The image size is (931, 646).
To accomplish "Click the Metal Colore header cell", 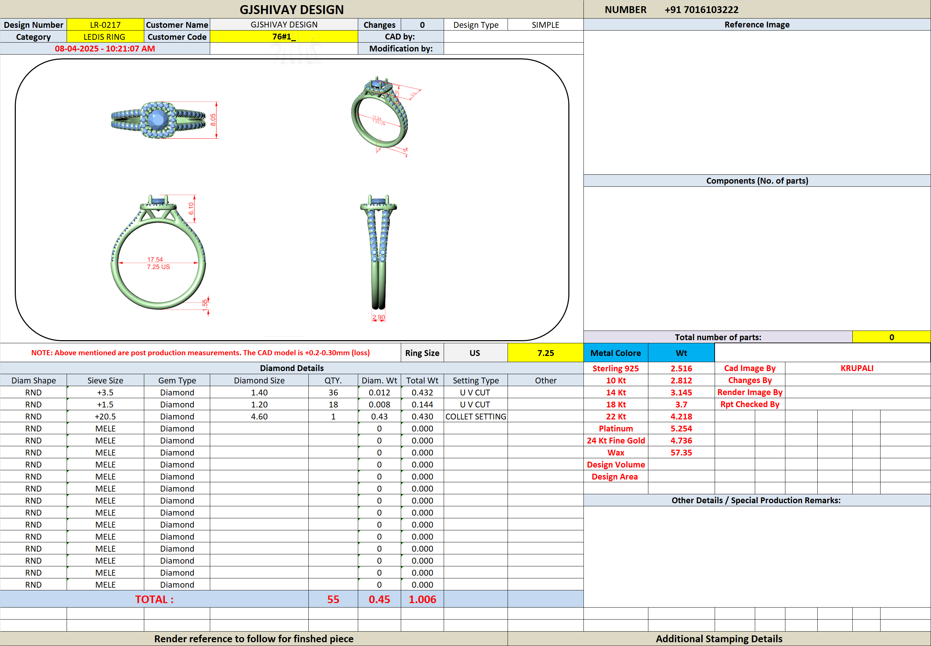I will click(x=615, y=353).
